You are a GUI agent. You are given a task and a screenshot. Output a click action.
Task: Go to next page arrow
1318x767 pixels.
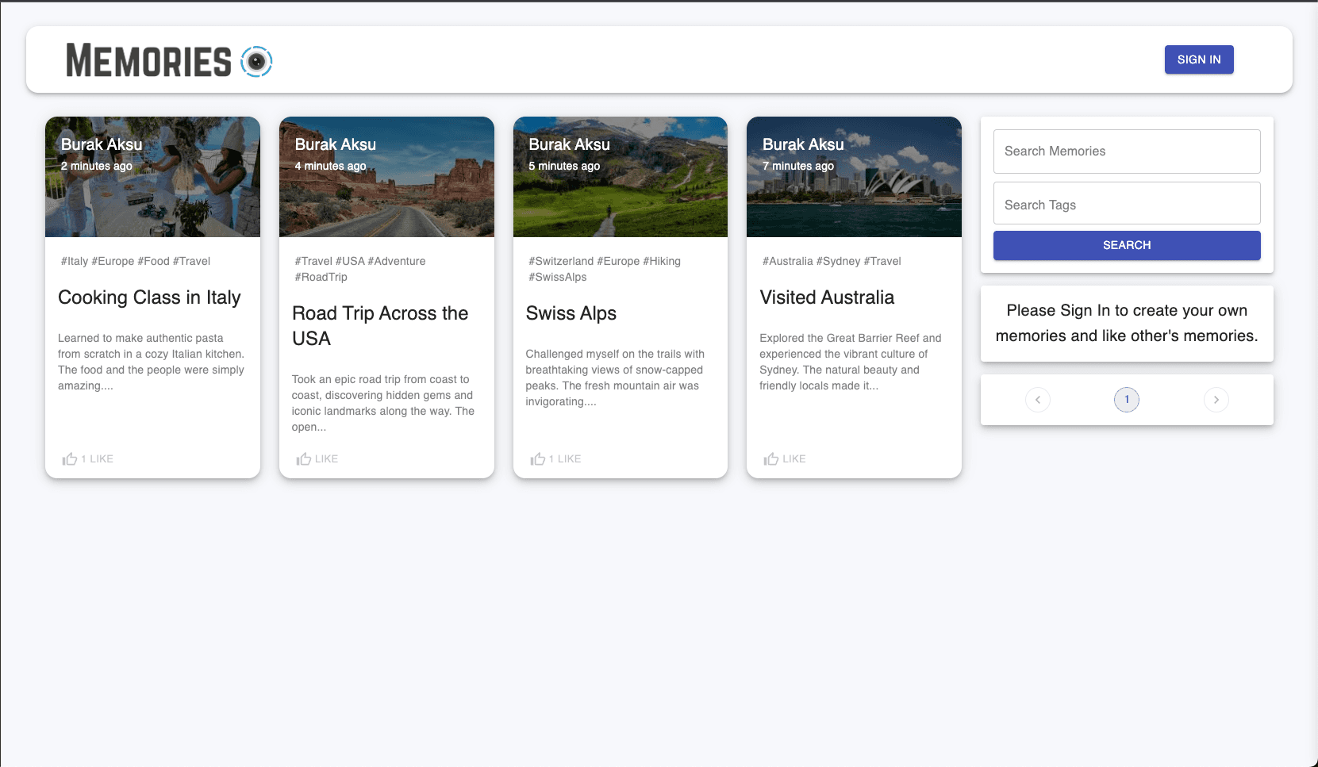pos(1216,400)
